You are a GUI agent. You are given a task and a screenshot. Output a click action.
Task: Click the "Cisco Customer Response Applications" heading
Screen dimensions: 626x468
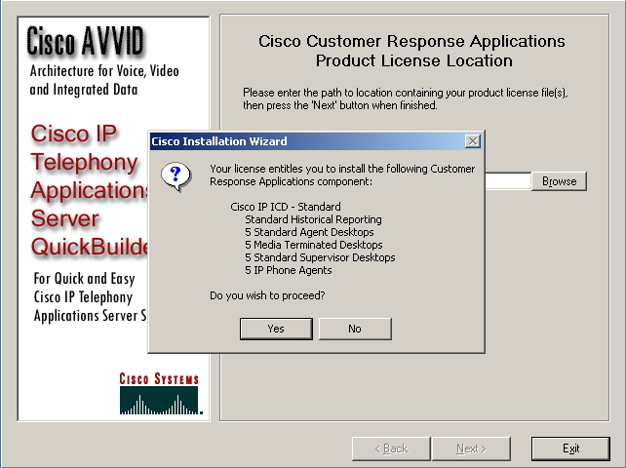click(x=411, y=42)
